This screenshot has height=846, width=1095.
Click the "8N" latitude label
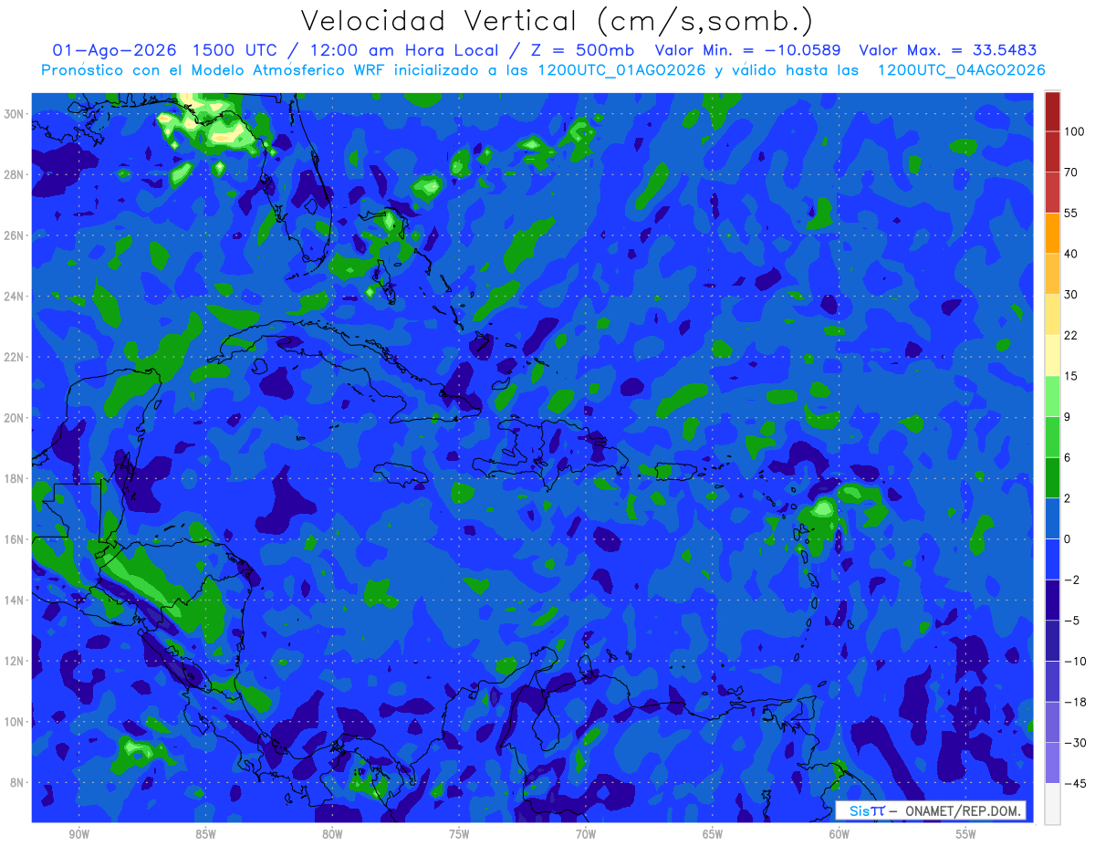coord(17,782)
